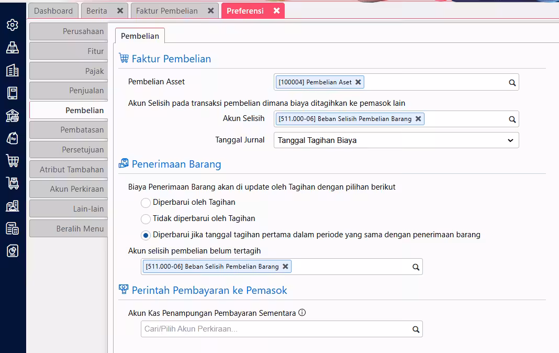The width and height of the screenshot is (559, 353).
Task: Open Perusahaan preferences section
Action: tap(69, 31)
